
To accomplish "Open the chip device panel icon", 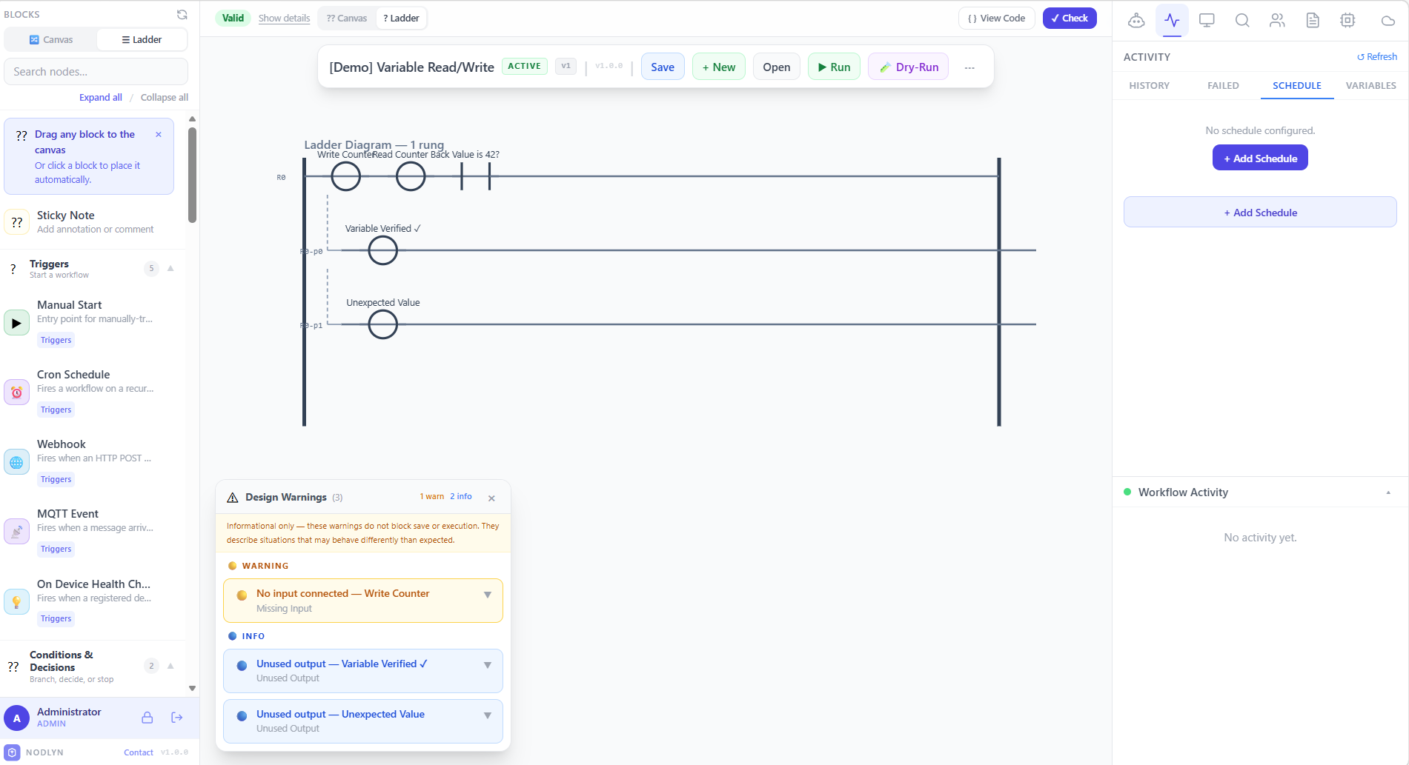I will click(x=1347, y=20).
